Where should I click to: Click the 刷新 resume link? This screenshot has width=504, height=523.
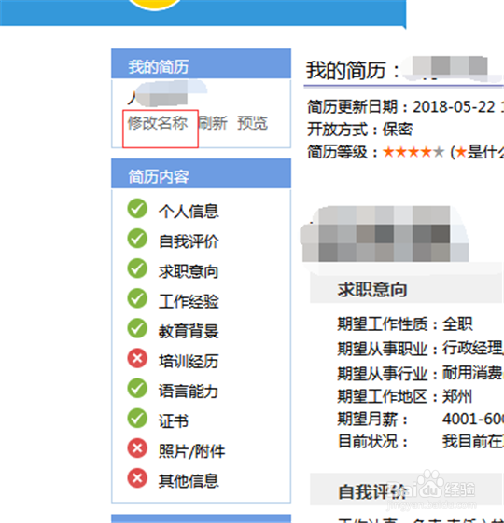pos(213,123)
